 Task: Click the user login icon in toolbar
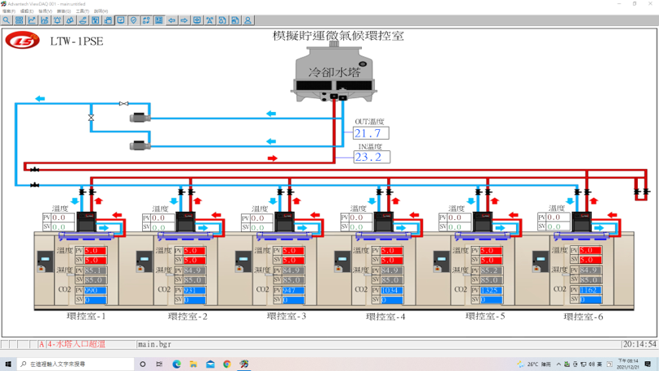tap(248, 20)
